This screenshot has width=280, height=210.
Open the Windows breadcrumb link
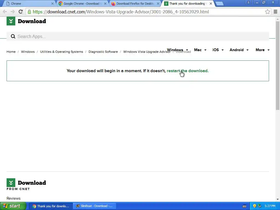[x=28, y=52]
